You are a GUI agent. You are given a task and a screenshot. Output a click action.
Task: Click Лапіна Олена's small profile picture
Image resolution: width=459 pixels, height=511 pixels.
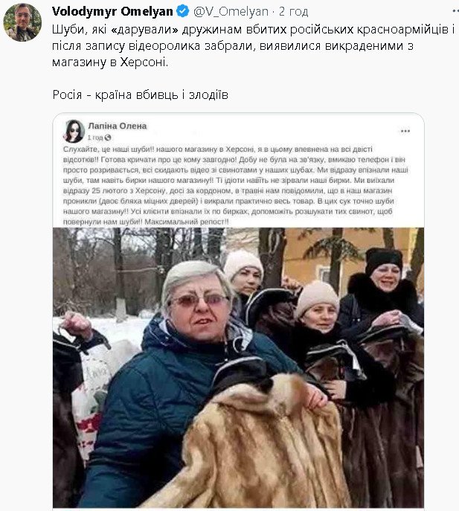[x=74, y=131]
